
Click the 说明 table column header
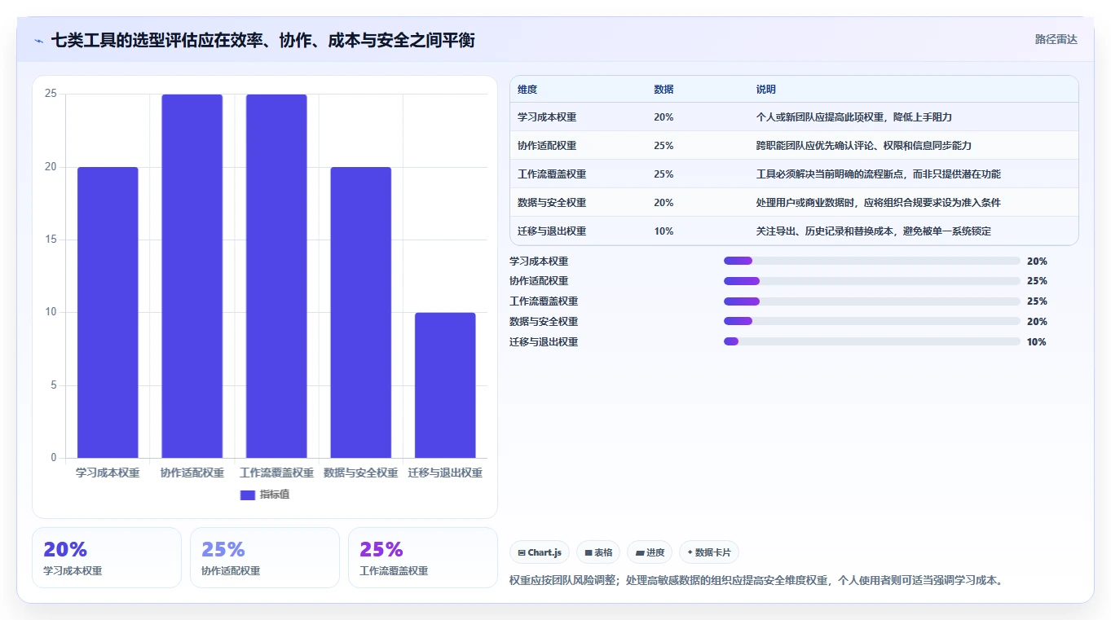point(766,90)
